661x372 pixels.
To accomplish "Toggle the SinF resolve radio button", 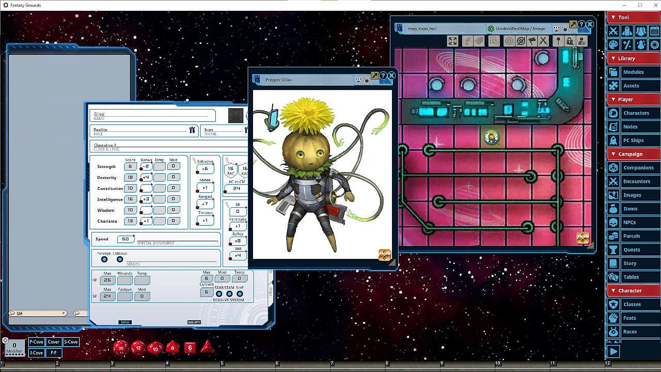I will (240, 293).
